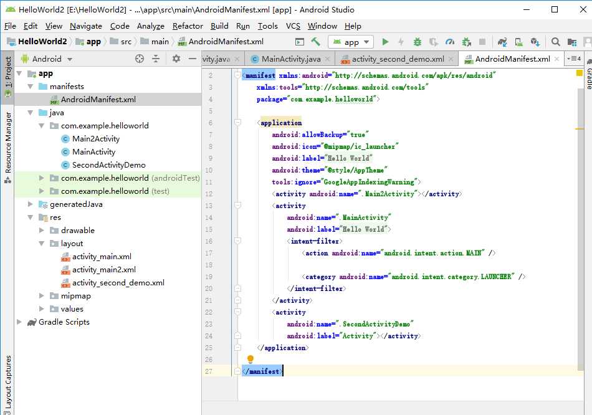
Task: Fold the application tag on line 6
Action: pos(237,122)
